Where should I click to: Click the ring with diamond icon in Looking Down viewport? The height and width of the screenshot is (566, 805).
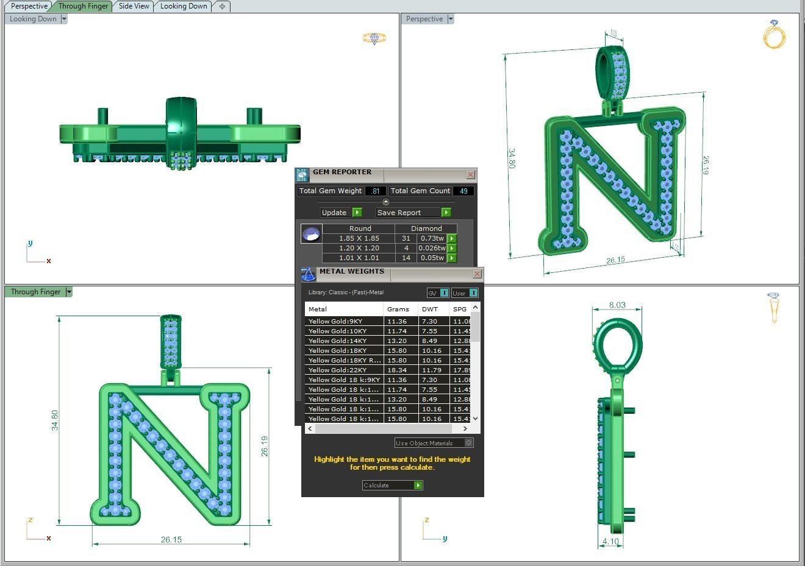click(x=374, y=38)
